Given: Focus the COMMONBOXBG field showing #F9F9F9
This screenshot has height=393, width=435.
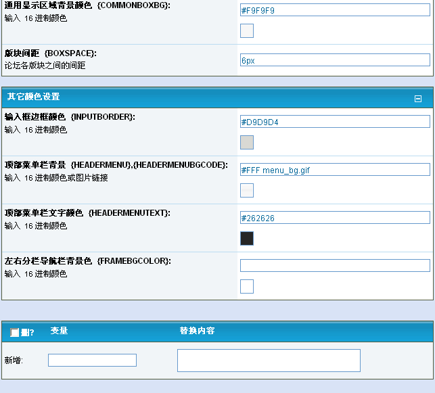Looking at the screenshot, I should tap(335, 11).
